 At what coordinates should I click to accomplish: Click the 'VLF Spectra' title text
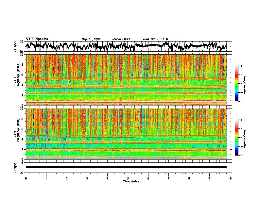pyautogui.click(x=37, y=39)
